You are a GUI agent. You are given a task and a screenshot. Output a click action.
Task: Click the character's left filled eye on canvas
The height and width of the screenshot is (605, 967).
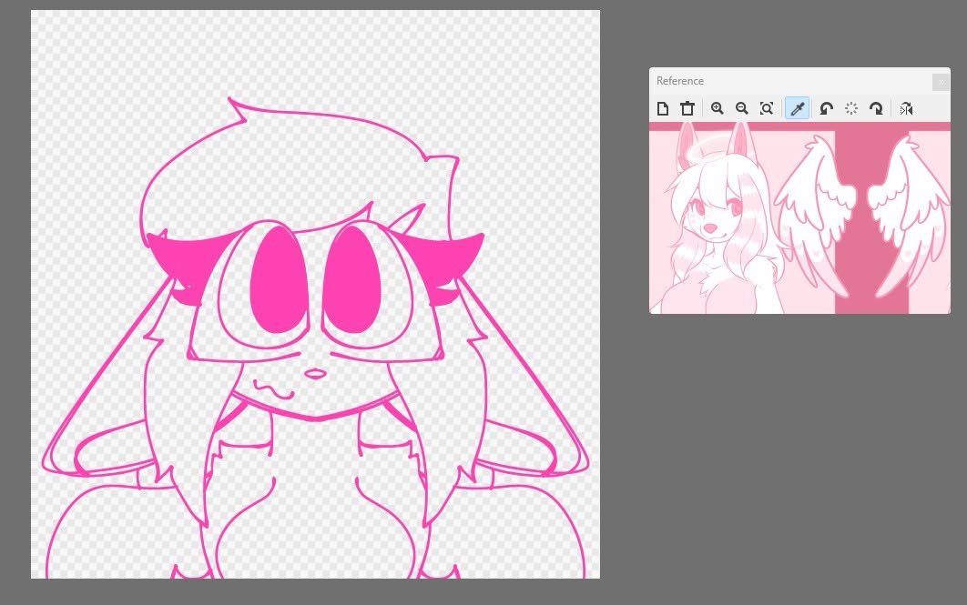click(x=279, y=279)
